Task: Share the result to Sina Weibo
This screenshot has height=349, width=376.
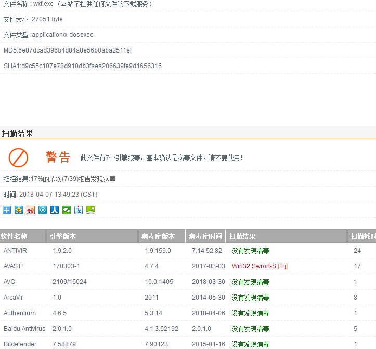Action: coord(31,210)
